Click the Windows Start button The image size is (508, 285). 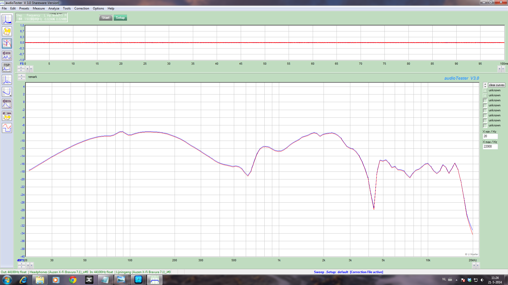pyautogui.click(x=7, y=280)
